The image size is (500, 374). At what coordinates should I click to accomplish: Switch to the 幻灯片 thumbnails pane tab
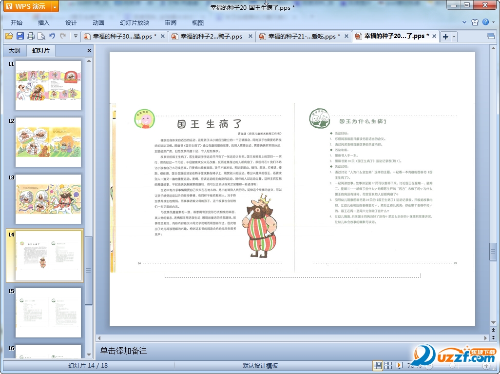(x=40, y=50)
